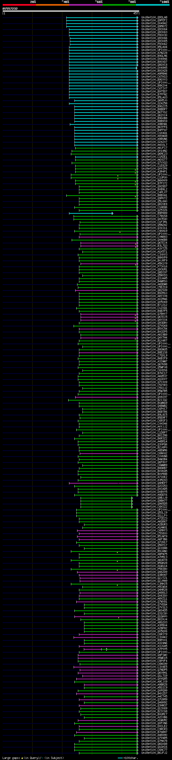Viewport: 172px width, 760px height.
Task: Select hit label UniRef100_Q7V4R5
Action: (154, 738)
